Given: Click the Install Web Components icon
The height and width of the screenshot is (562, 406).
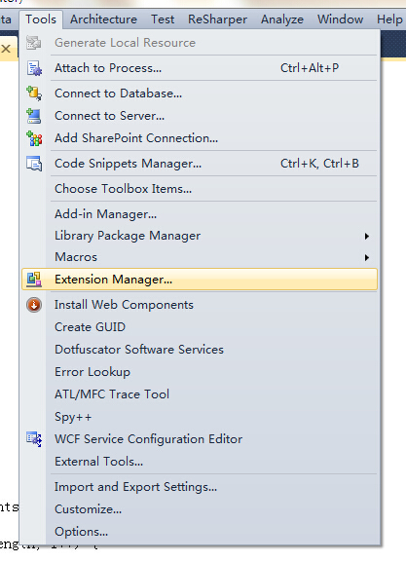Looking at the screenshot, I should coord(34,305).
